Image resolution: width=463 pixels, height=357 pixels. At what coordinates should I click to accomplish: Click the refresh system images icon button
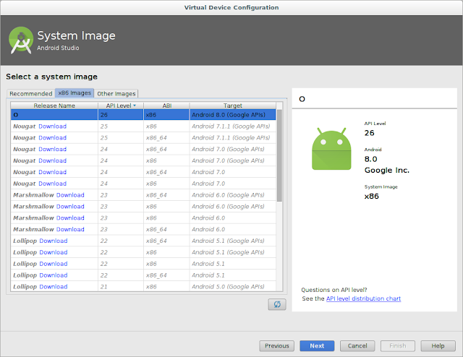pyautogui.click(x=277, y=304)
